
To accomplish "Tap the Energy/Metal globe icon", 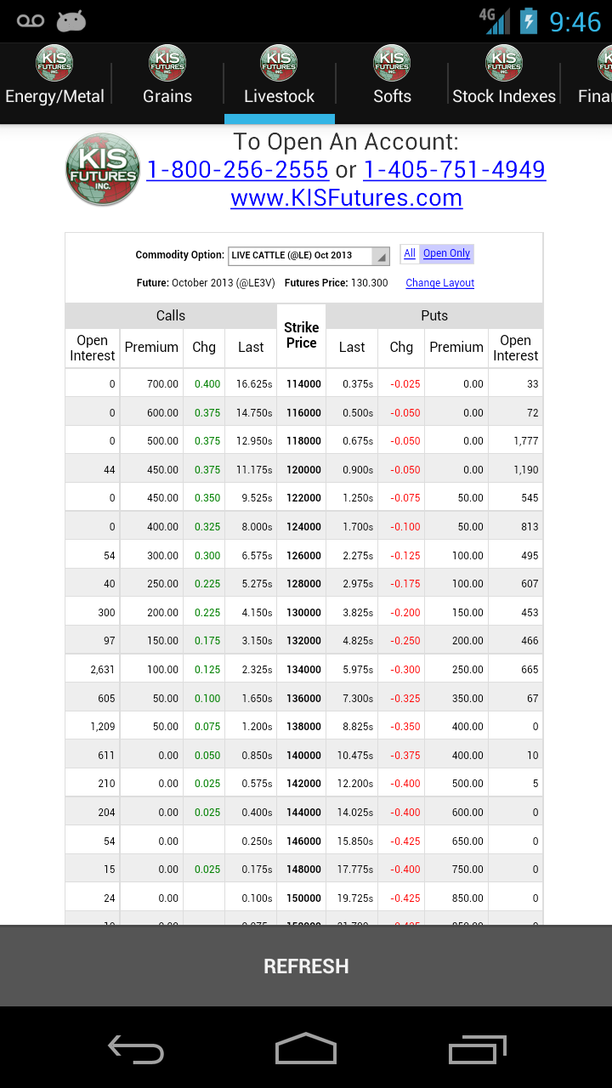I will pos(54,64).
